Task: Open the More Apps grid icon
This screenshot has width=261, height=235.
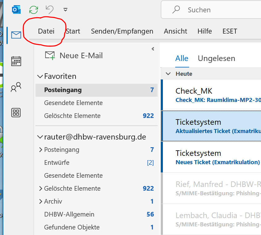Action: 16,113
